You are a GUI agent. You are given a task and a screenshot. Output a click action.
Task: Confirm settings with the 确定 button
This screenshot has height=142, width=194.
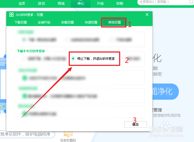coord(136,124)
